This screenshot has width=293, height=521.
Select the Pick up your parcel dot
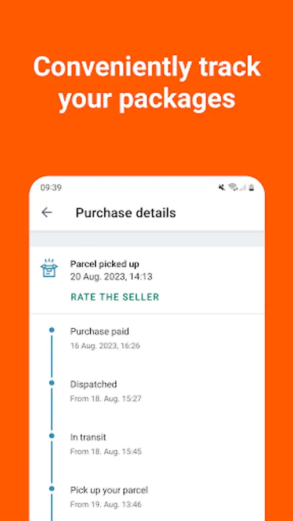pyautogui.click(x=52, y=489)
